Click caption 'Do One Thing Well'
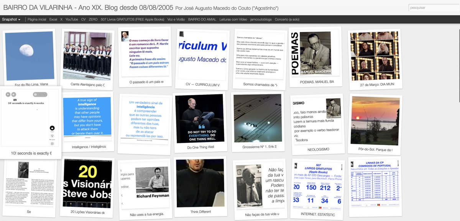460x221 pixels. 201,147
